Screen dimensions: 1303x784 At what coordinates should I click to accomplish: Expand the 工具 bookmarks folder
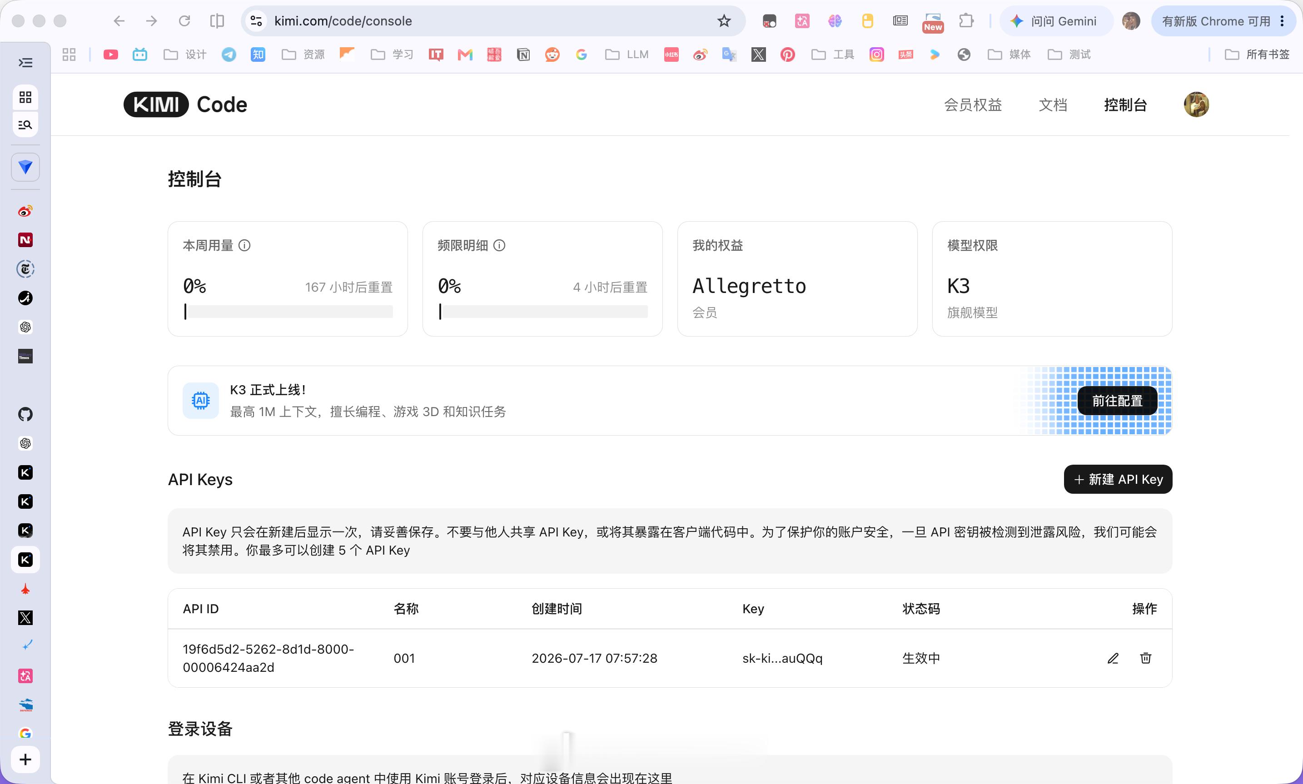(x=833, y=55)
